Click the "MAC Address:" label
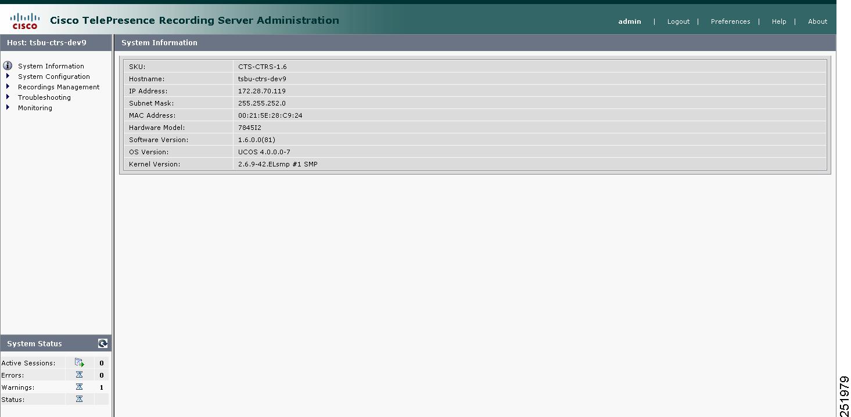Image resolution: width=851 pixels, height=417 pixels. [x=152, y=115]
